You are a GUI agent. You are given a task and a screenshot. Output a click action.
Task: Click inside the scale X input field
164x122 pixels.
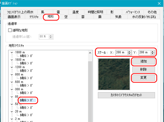click(x=121, y=53)
